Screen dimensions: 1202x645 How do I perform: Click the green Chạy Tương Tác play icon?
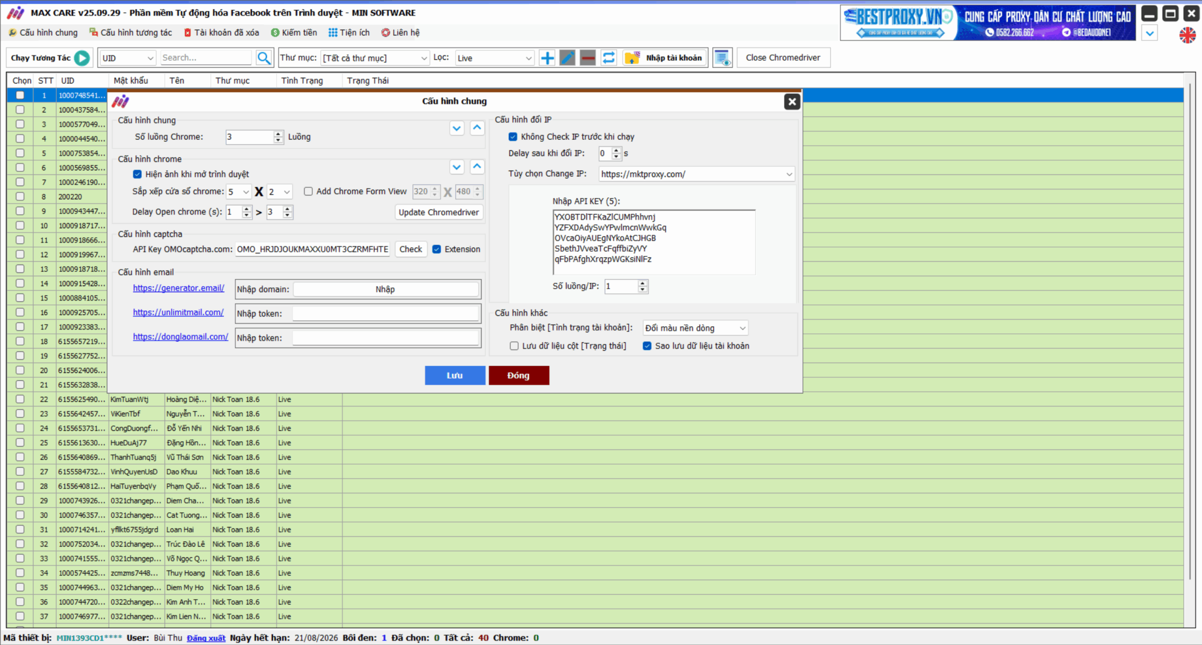[x=82, y=58]
